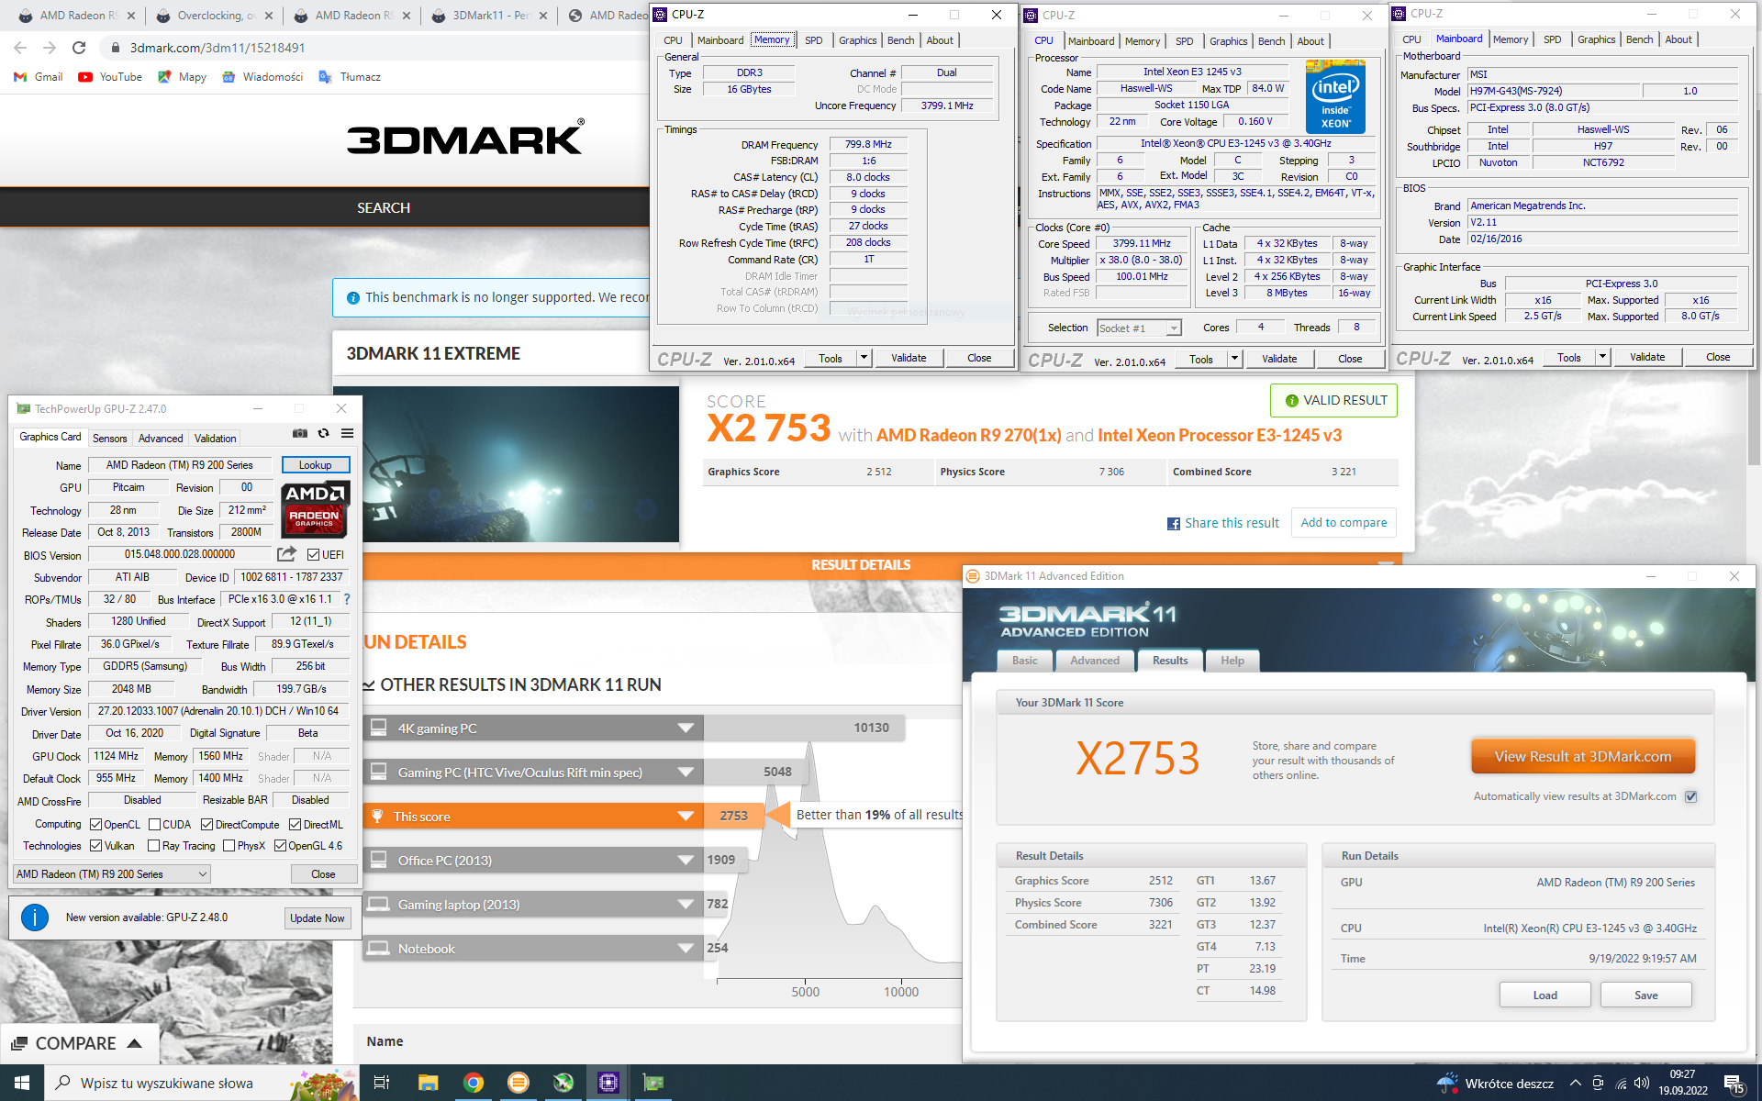Reload the 3dmark.com page
This screenshot has height=1101, width=1762.
coord(79,48)
